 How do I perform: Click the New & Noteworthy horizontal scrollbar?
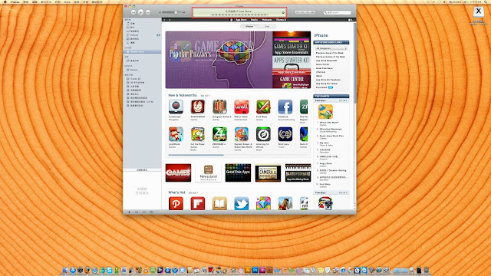(x=196, y=155)
